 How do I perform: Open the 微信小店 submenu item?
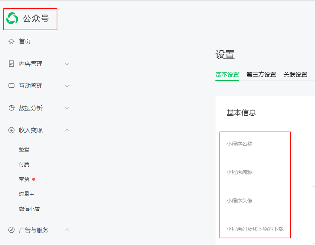[x=29, y=209]
